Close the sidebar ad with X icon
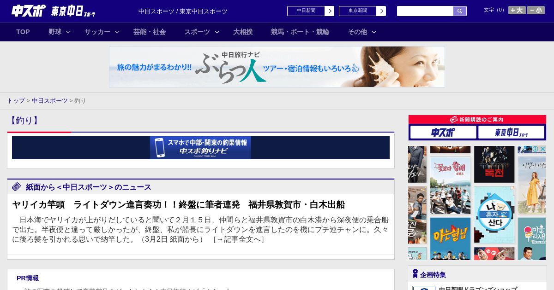Image resolution: width=554 pixels, height=290 pixels. 542,149
